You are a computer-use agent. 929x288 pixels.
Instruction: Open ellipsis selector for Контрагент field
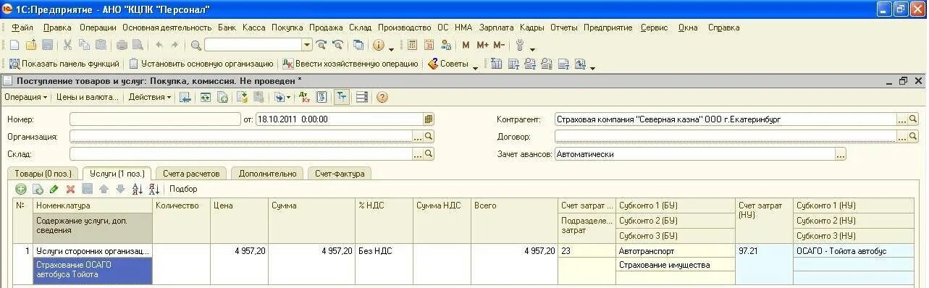tap(902, 119)
